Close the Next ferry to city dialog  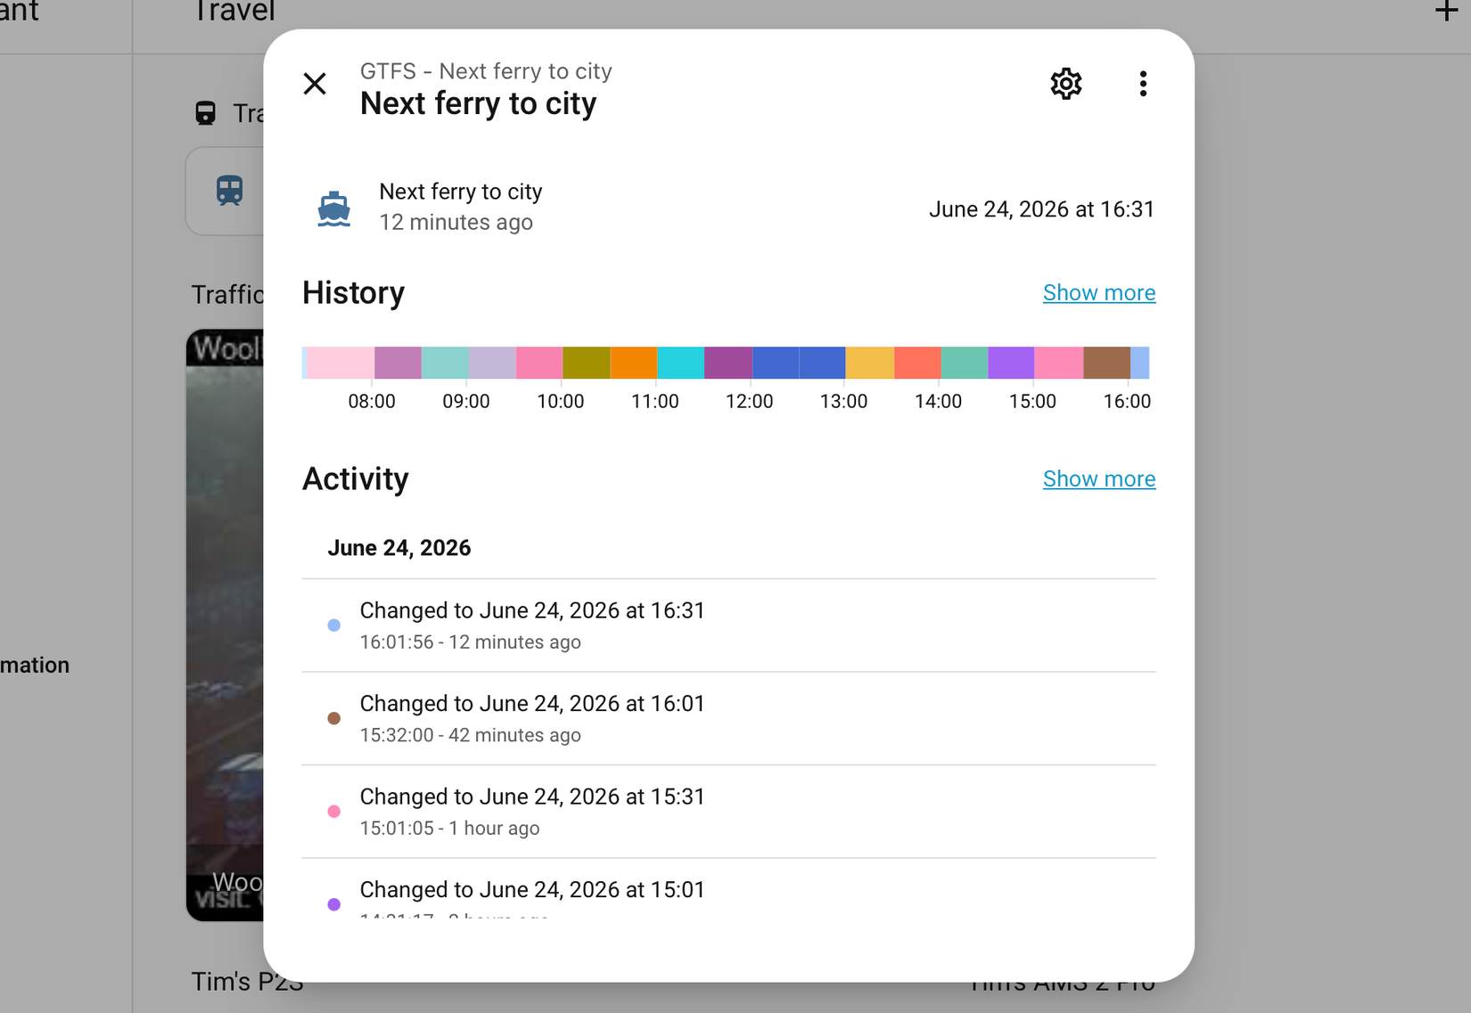[315, 84]
